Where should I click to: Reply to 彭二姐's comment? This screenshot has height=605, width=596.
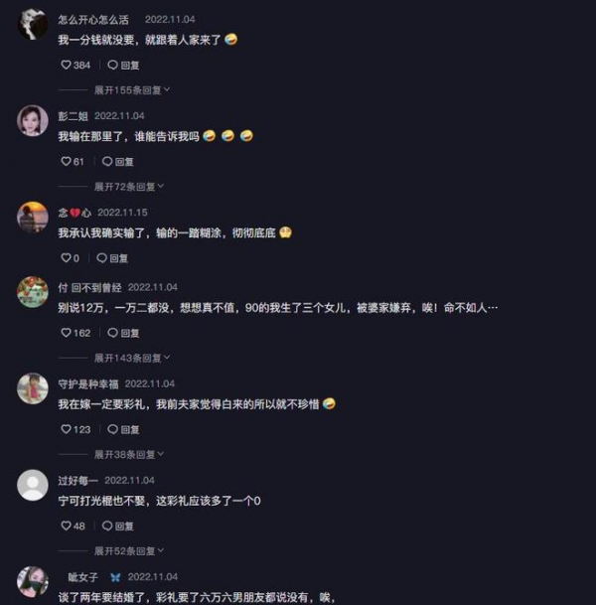click(118, 161)
